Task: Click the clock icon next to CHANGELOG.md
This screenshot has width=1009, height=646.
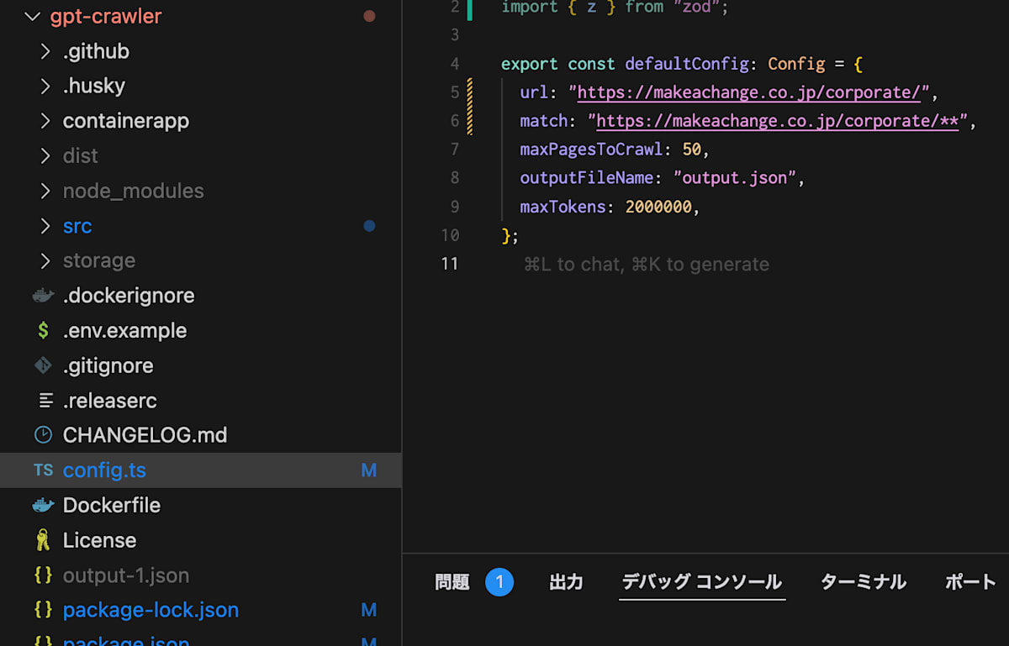Action: tap(43, 435)
